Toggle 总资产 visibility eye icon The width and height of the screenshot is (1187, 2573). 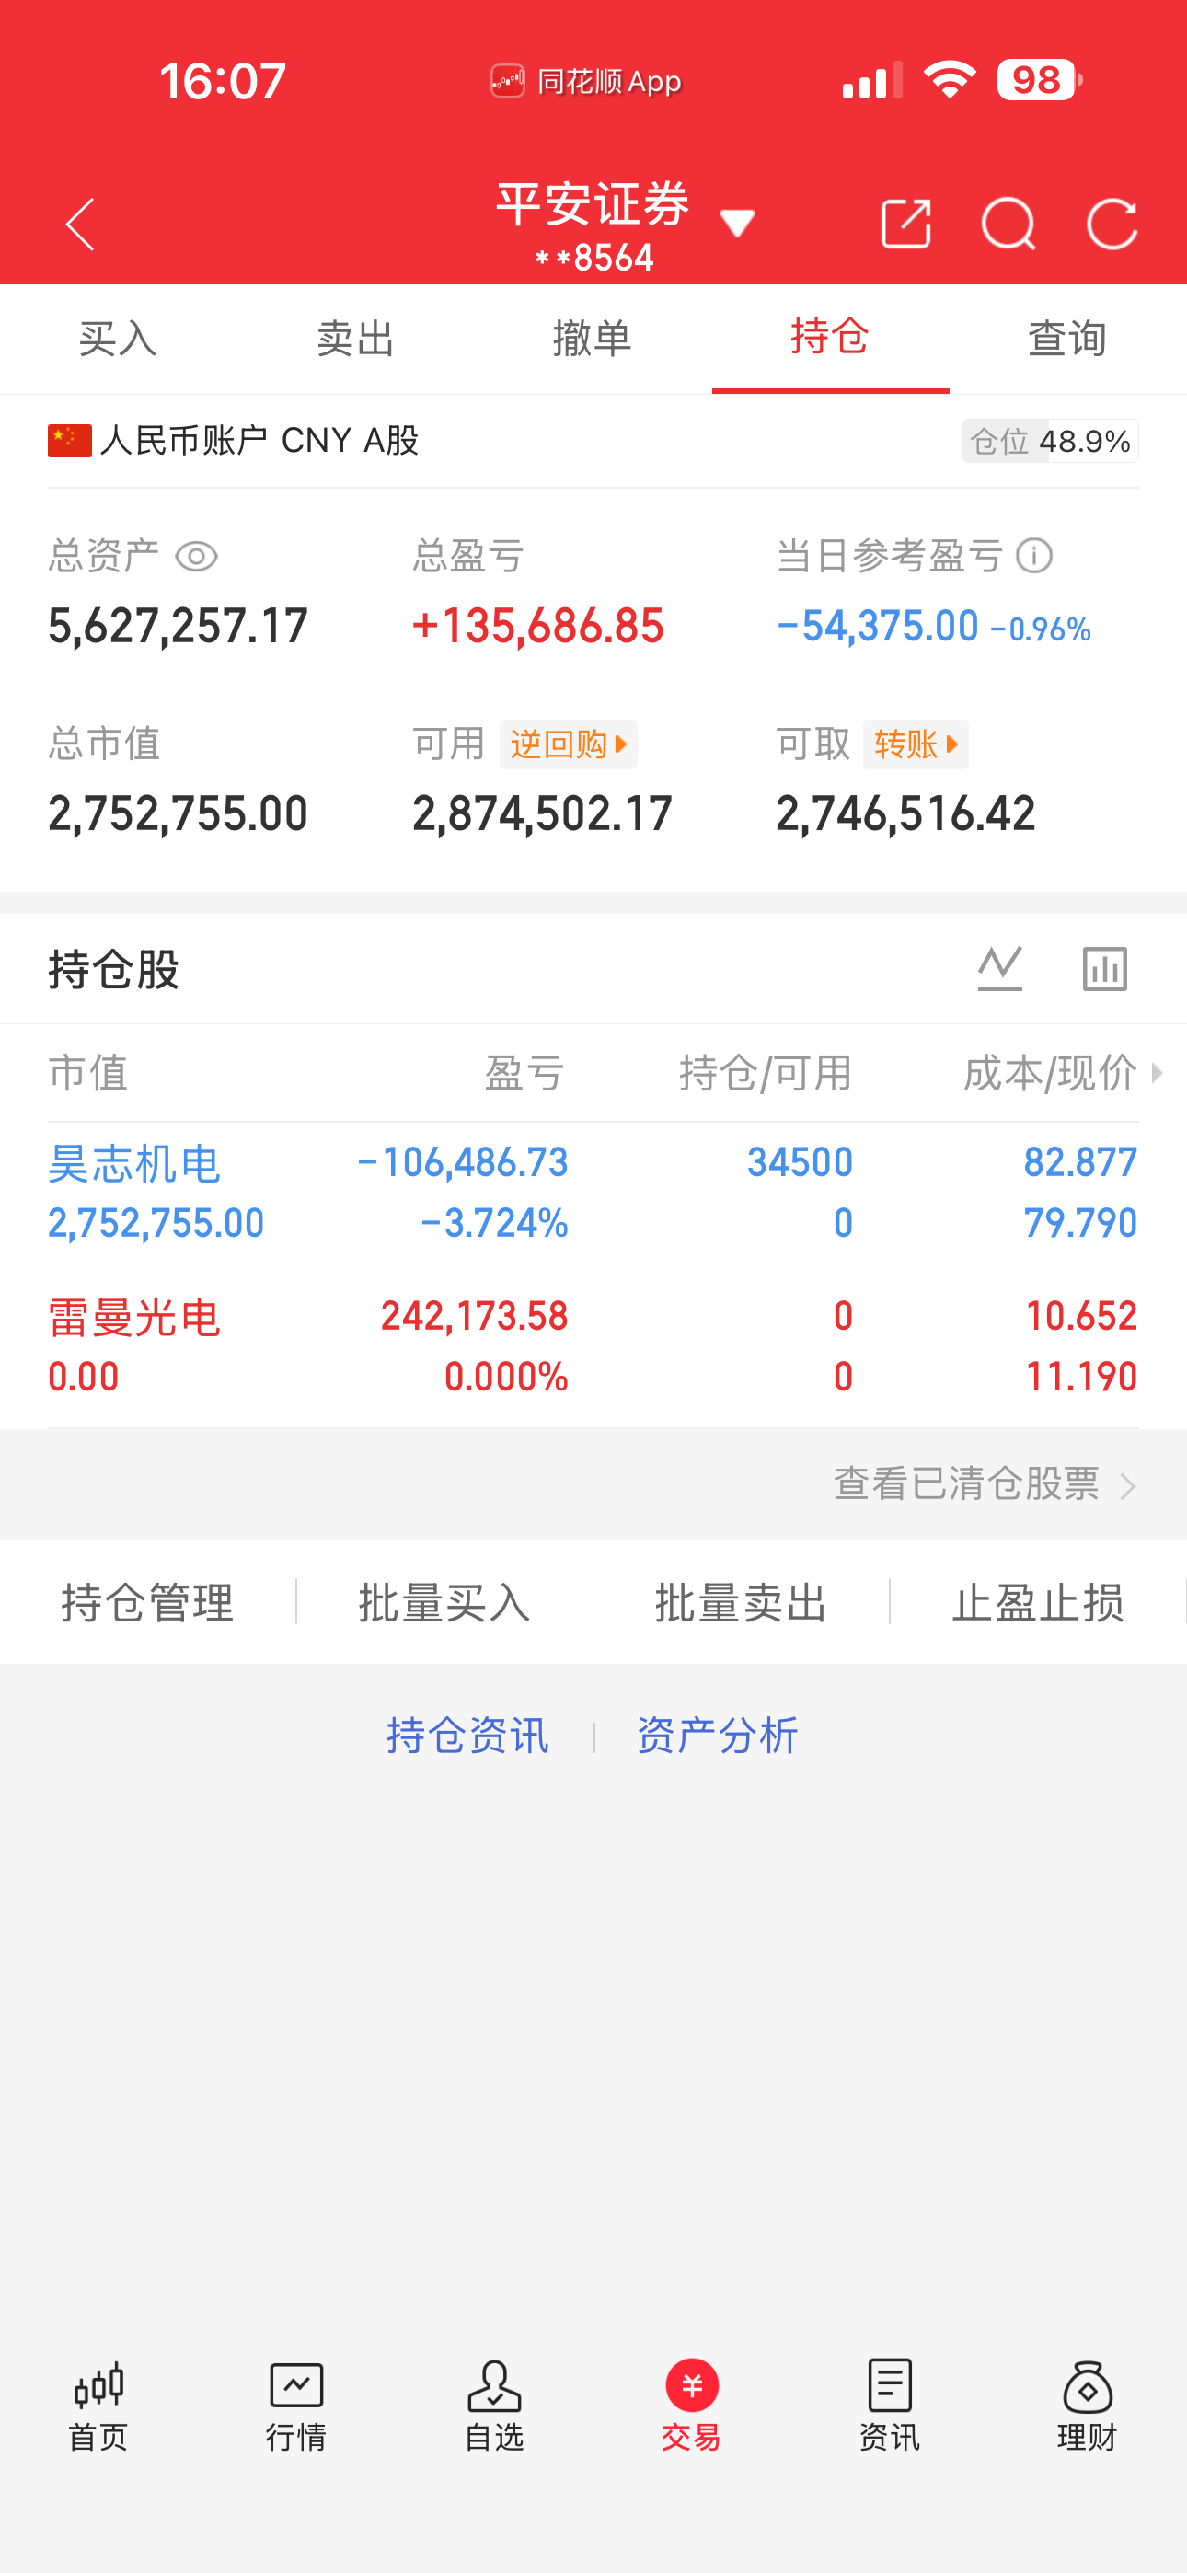(196, 557)
